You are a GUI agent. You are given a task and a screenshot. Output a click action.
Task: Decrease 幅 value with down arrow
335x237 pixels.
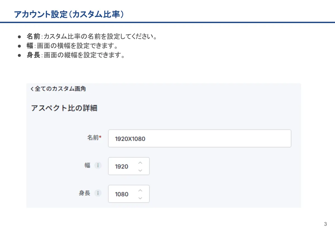pyautogui.click(x=140, y=170)
